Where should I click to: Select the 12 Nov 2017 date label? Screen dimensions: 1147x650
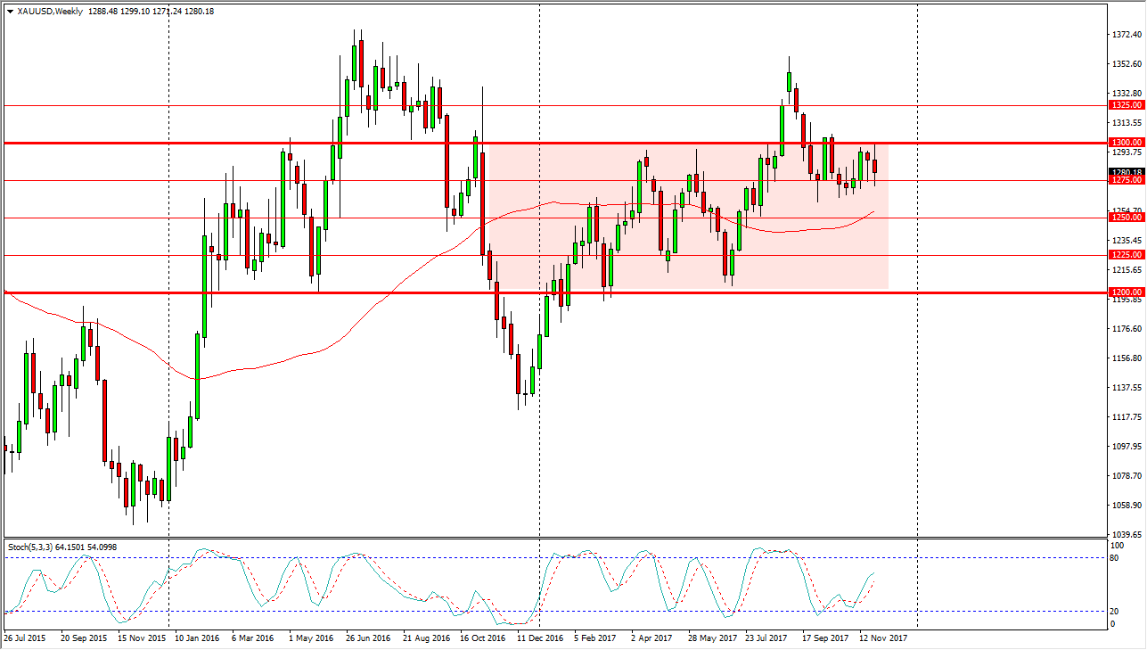pos(882,638)
